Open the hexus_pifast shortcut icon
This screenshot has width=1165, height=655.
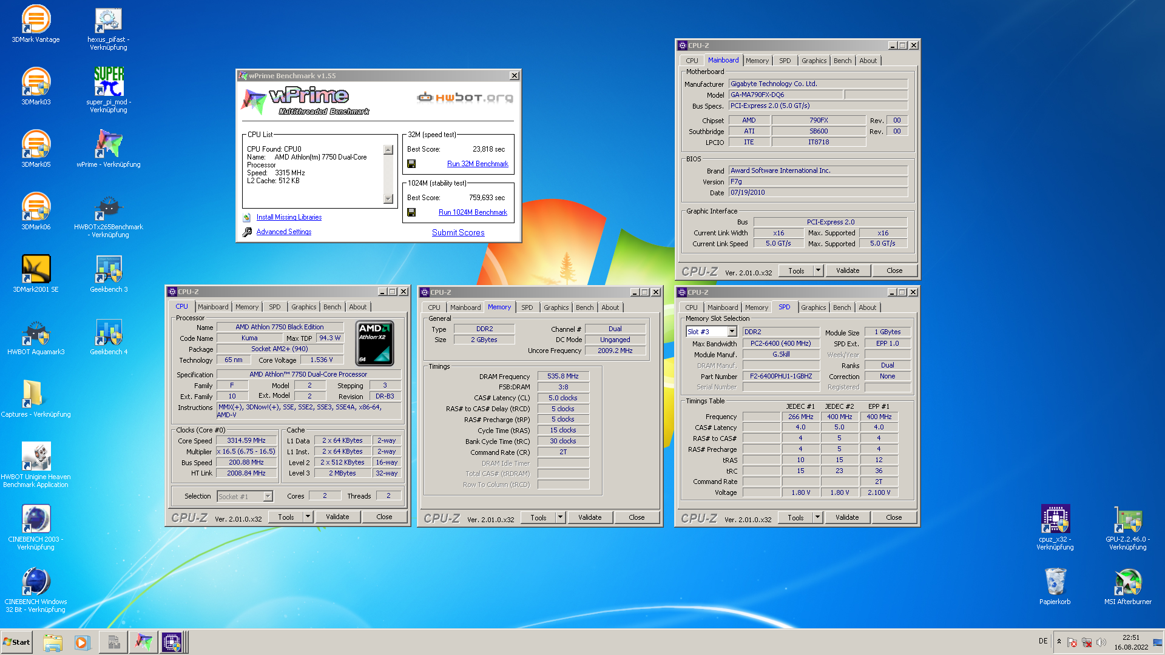click(109, 28)
